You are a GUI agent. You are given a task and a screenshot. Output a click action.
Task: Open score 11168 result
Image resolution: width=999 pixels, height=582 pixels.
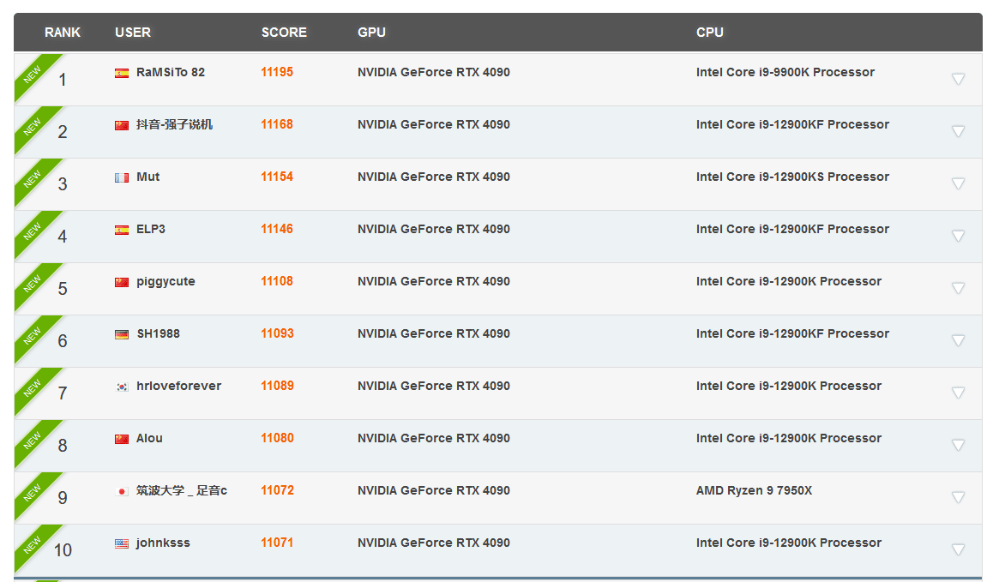click(277, 124)
